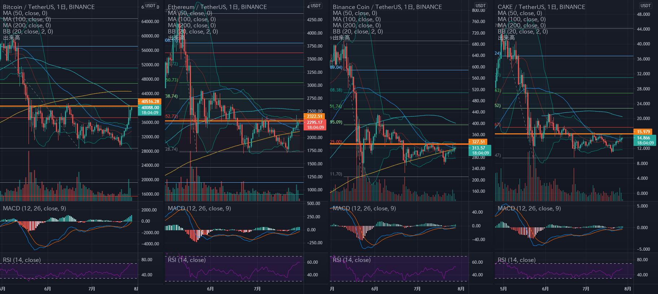This screenshot has width=658, height=294.
Task: Click RSI (14, close) label on Ethereum chart
Action: (x=187, y=260)
